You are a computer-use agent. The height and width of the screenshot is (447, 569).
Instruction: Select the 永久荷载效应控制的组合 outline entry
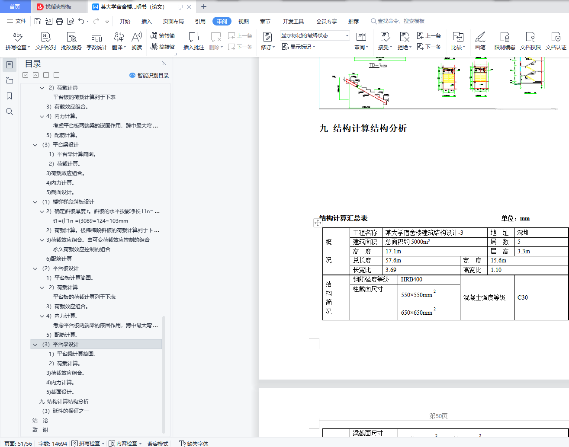(82, 249)
